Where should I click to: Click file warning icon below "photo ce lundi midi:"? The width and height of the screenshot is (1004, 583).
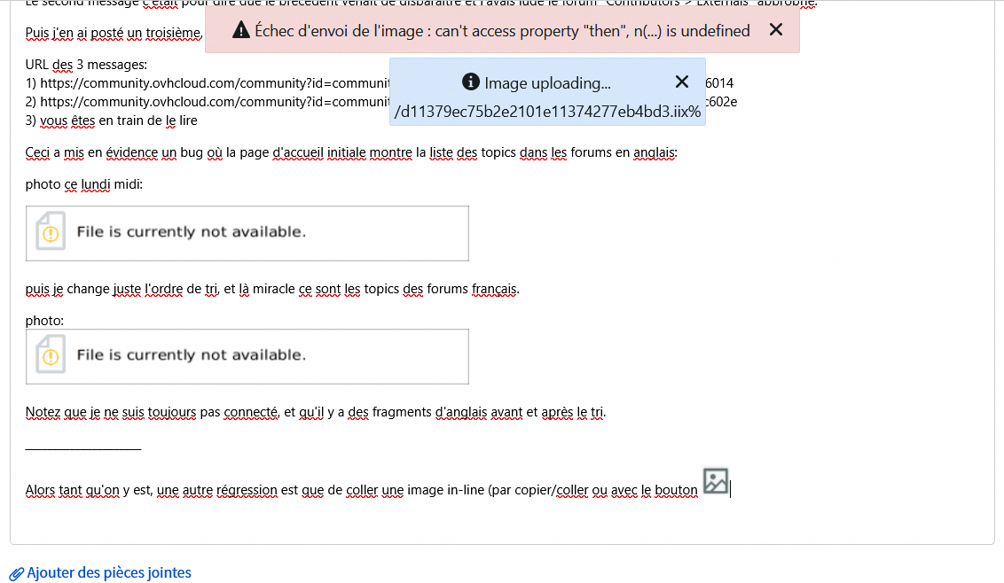50,232
